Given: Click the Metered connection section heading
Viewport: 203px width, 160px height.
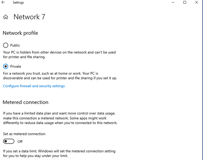Looking at the screenshot, I should tap(25, 102).
